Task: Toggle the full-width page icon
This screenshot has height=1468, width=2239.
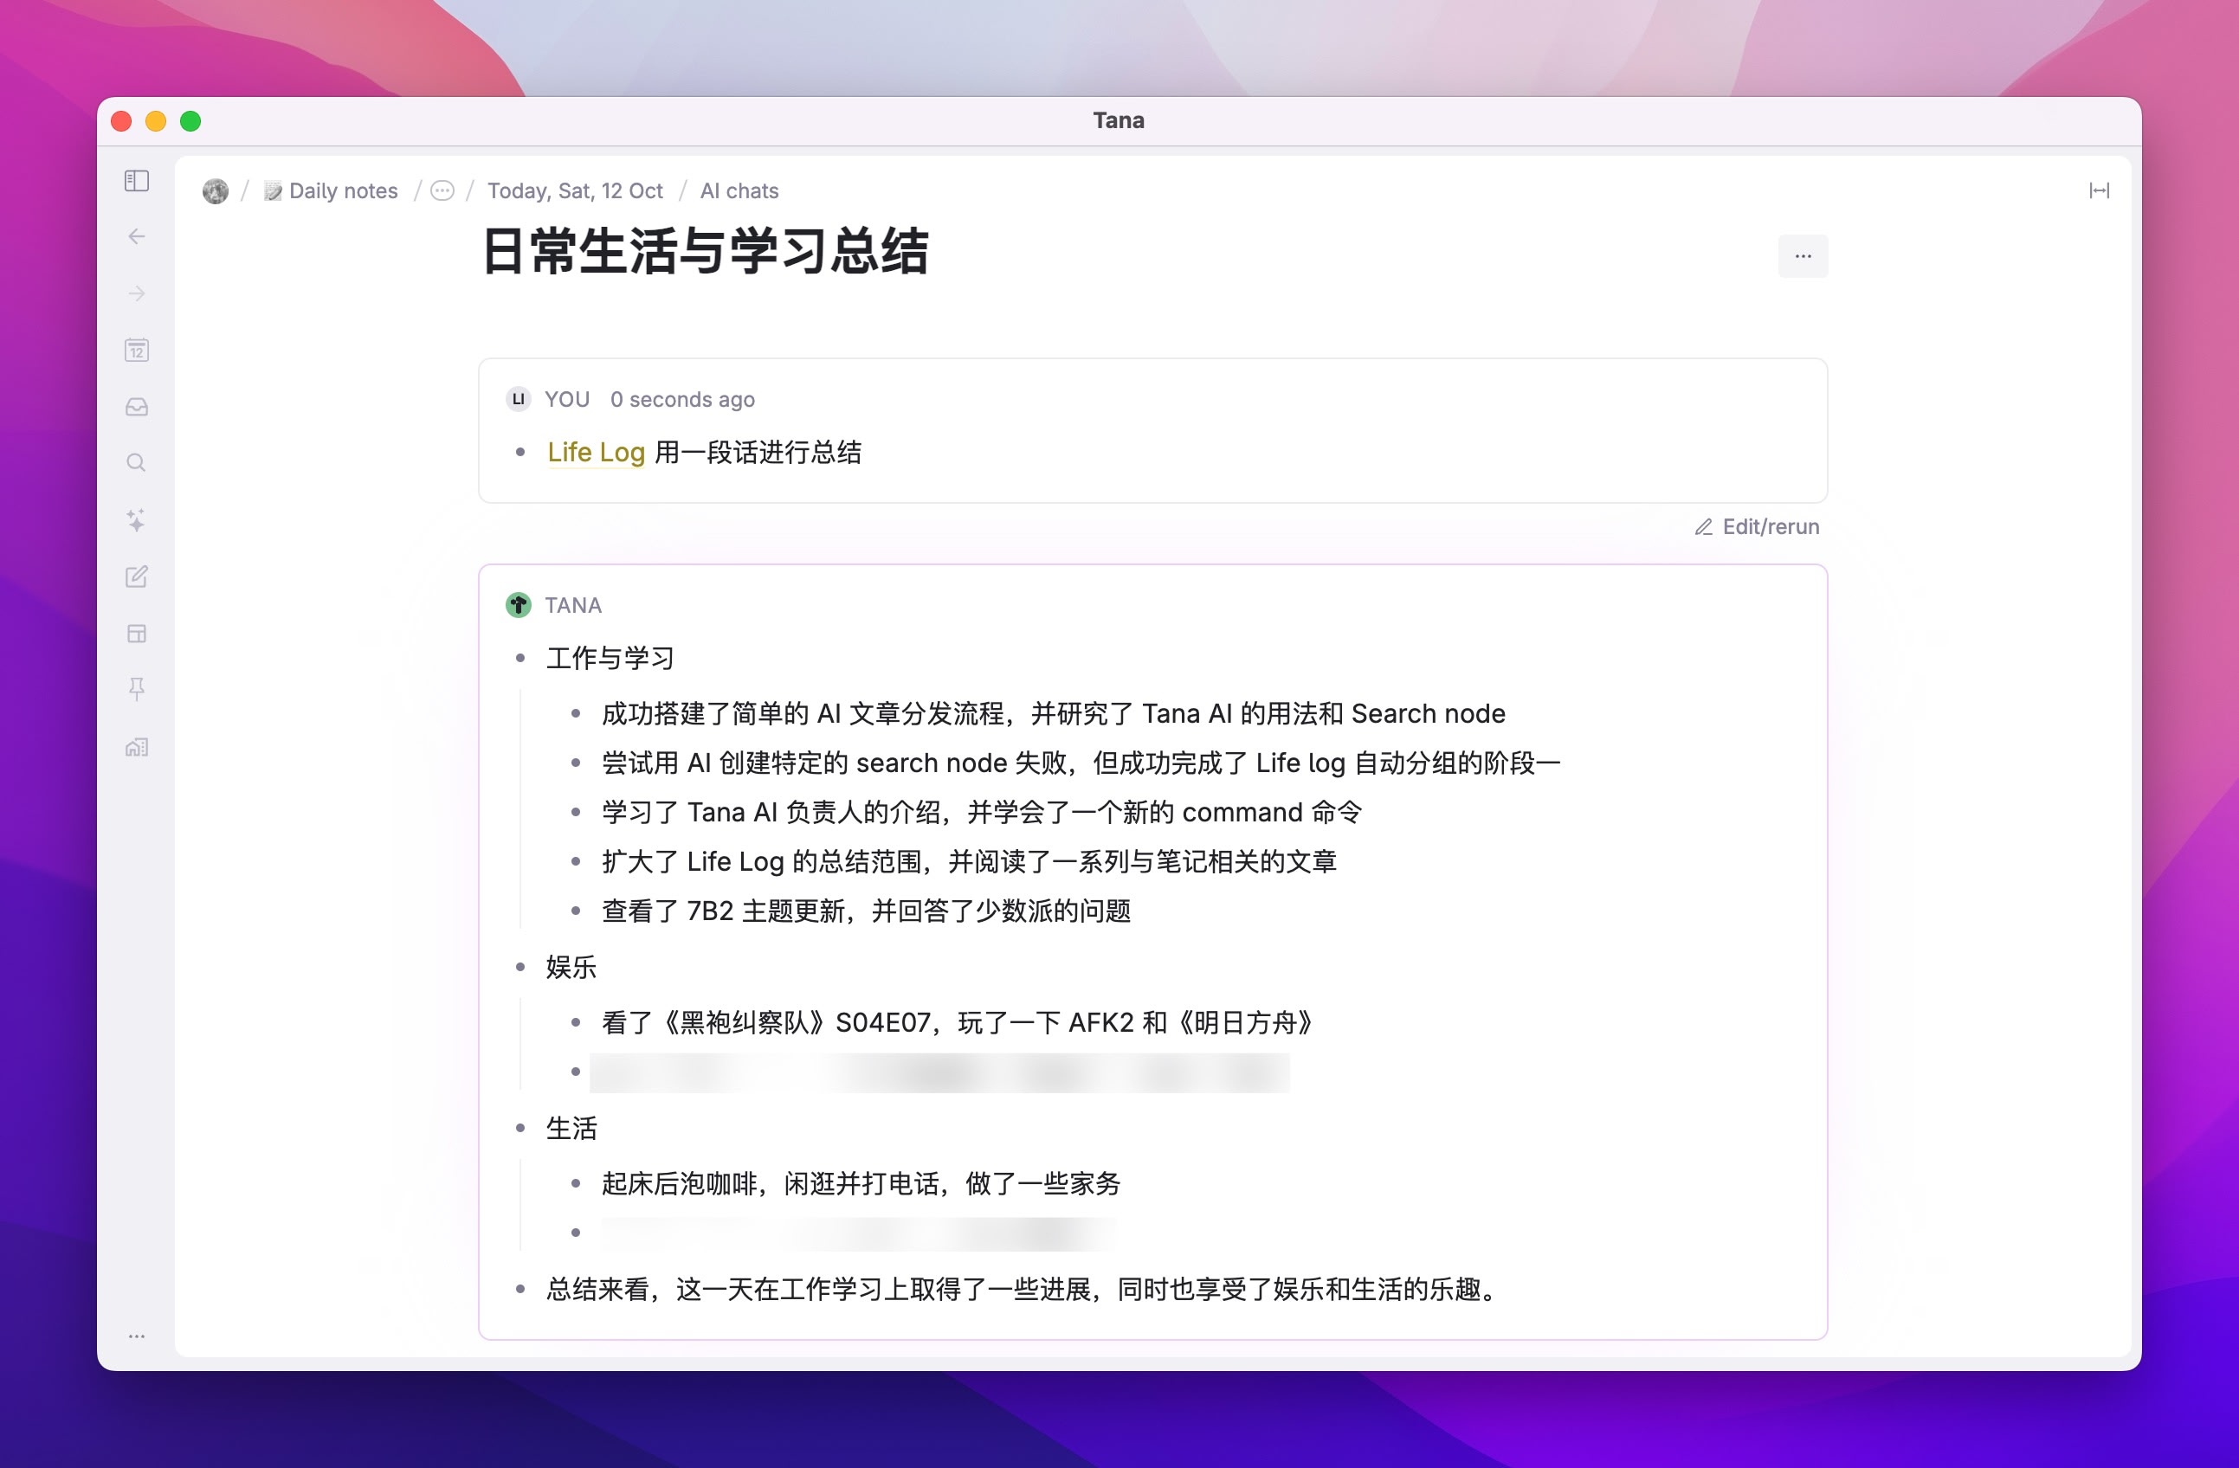Action: 2099,191
